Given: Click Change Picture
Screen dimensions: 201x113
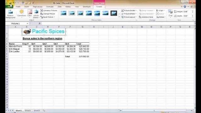Looking at the screenshot, I should [x=48, y=14].
